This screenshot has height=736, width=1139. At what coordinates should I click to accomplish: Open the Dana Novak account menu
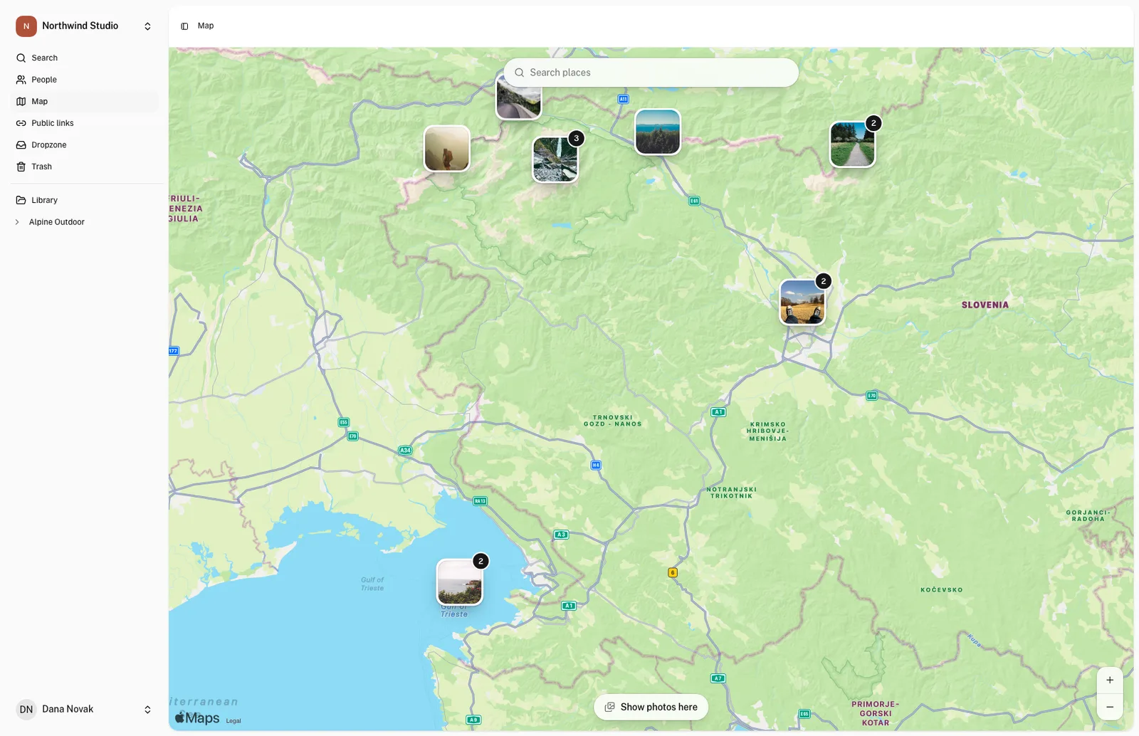[x=85, y=710]
